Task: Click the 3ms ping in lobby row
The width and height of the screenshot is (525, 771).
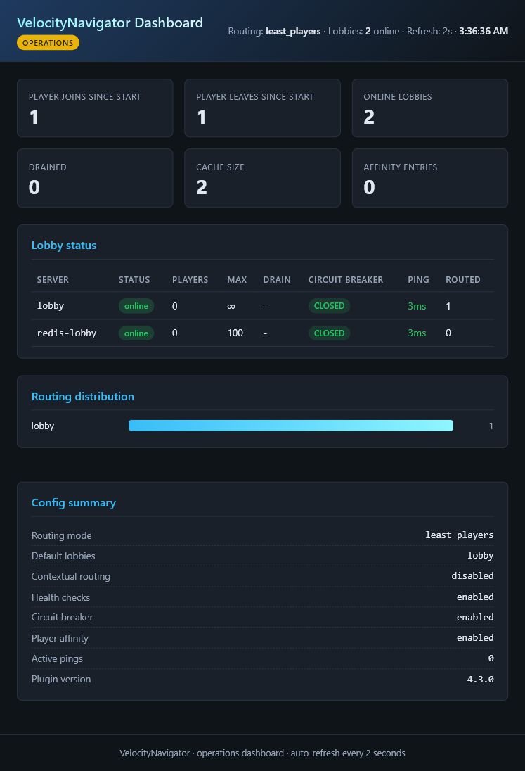Action: click(x=417, y=306)
